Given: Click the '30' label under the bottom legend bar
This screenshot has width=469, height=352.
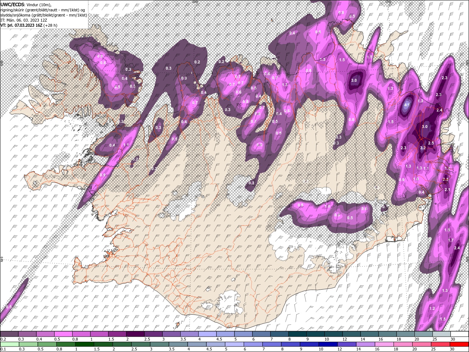Looking at the screenshot, I should (x=453, y=349).
